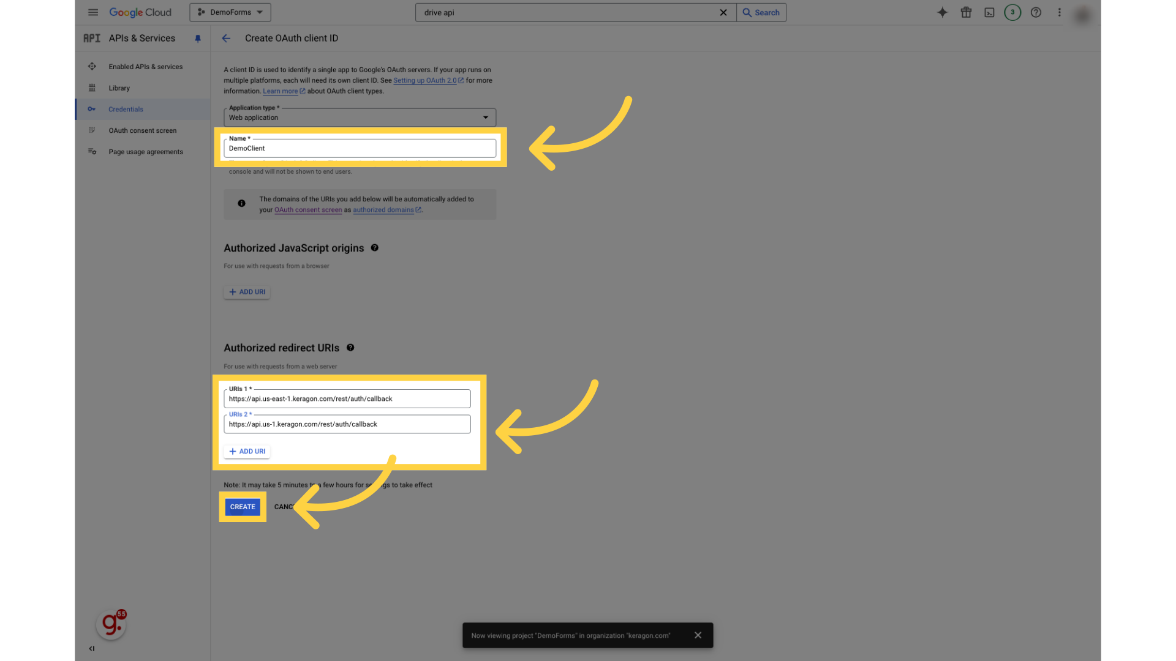Click the account avatar

pyautogui.click(x=1082, y=15)
